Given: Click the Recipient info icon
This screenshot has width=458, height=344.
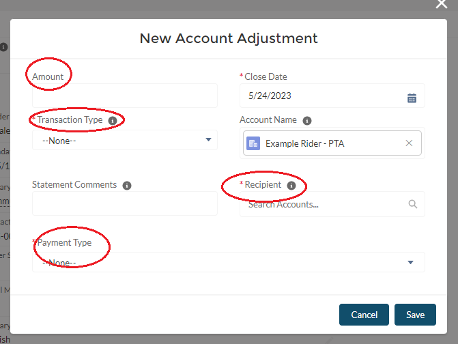Looking at the screenshot, I should pyautogui.click(x=291, y=185).
